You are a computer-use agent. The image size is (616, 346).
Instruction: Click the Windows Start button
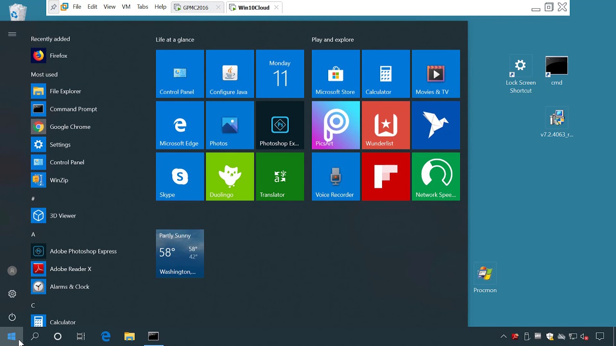coord(12,336)
